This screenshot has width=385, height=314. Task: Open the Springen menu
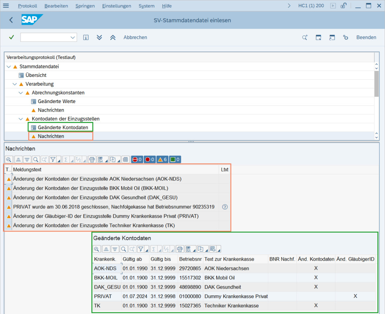(x=85, y=6)
